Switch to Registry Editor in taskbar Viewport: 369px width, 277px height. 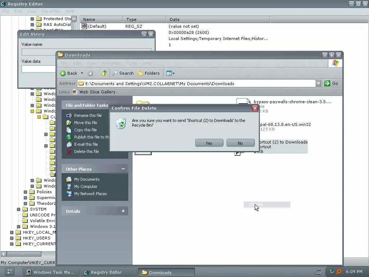tap(109, 272)
